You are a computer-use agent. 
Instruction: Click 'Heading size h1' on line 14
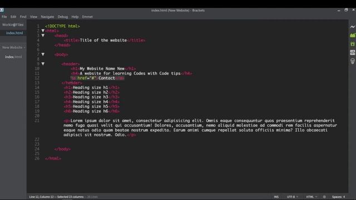coord(90,88)
